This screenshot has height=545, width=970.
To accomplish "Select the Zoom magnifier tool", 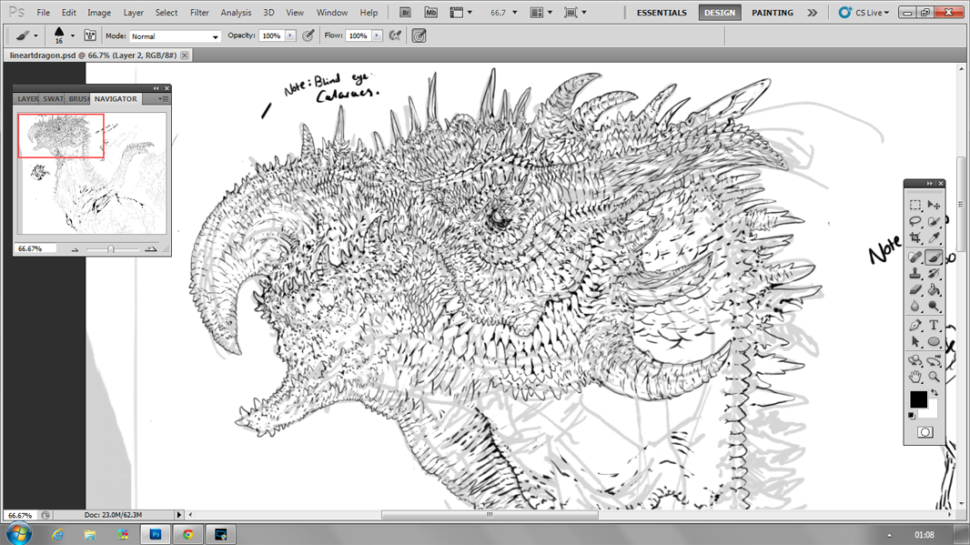I will (934, 377).
